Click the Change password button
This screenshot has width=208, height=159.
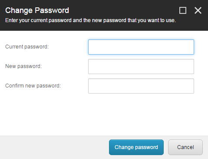[136, 147]
